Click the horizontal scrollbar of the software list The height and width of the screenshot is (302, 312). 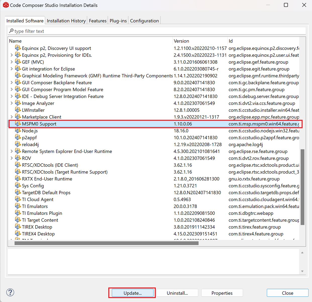(x=107, y=243)
